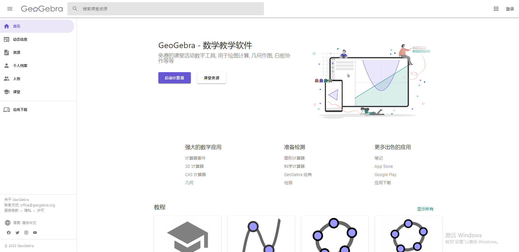Change language via 语言: 简体中文
The height and width of the screenshot is (252, 519).
pos(25,223)
